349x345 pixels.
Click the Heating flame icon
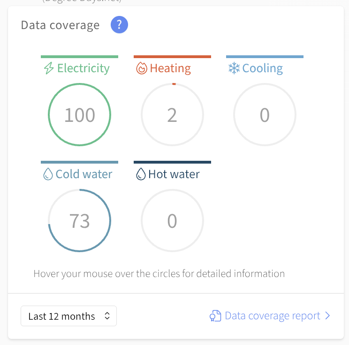tap(142, 68)
